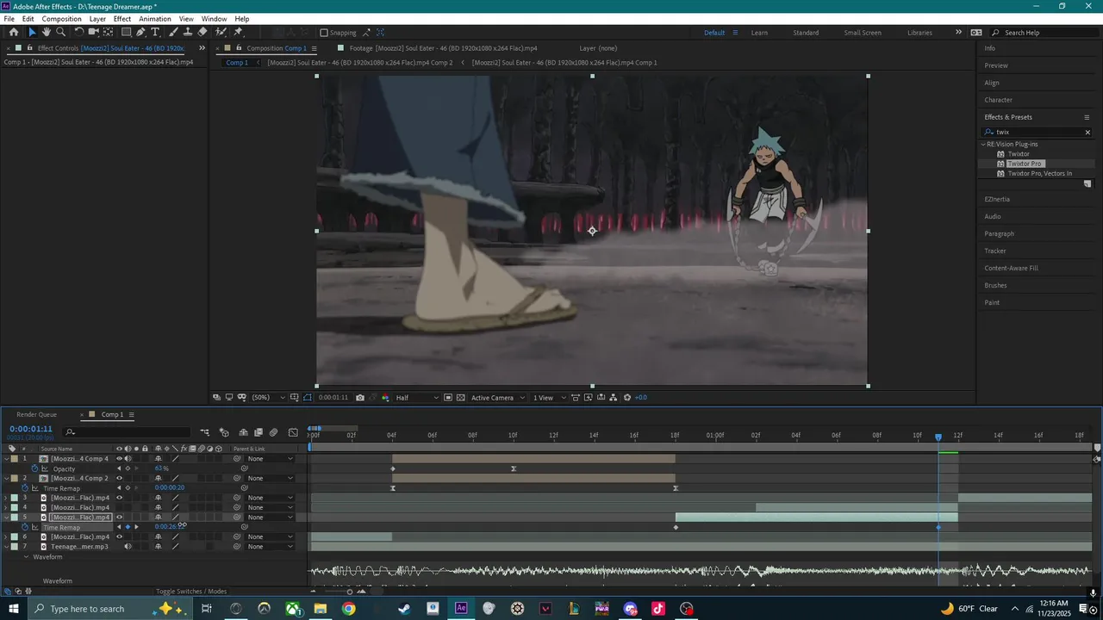Expand layer 3 properties twirl
This screenshot has width=1103, height=620.
6,498
